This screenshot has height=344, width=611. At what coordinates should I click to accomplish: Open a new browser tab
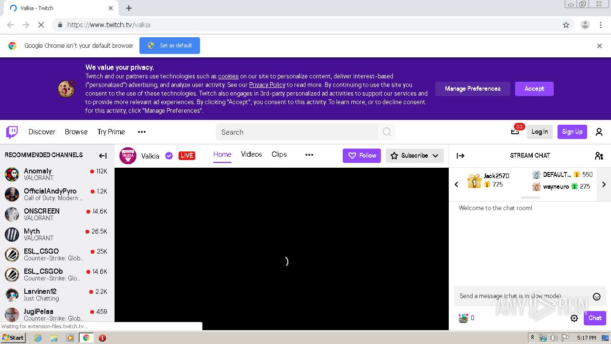click(x=129, y=8)
